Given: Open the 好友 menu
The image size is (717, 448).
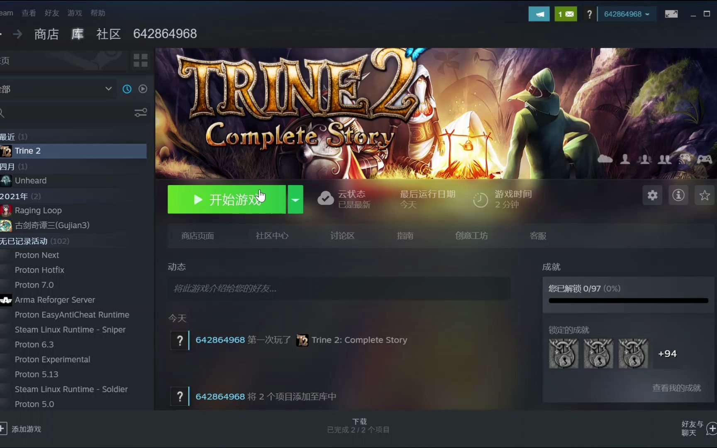Looking at the screenshot, I should click(x=52, y=13).
